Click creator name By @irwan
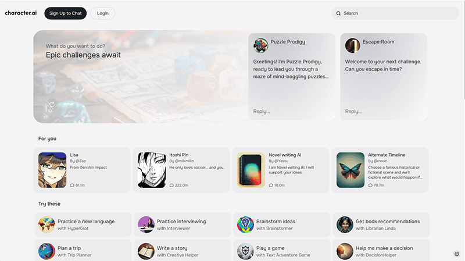465x261 pixels. (x=377, y=161)
